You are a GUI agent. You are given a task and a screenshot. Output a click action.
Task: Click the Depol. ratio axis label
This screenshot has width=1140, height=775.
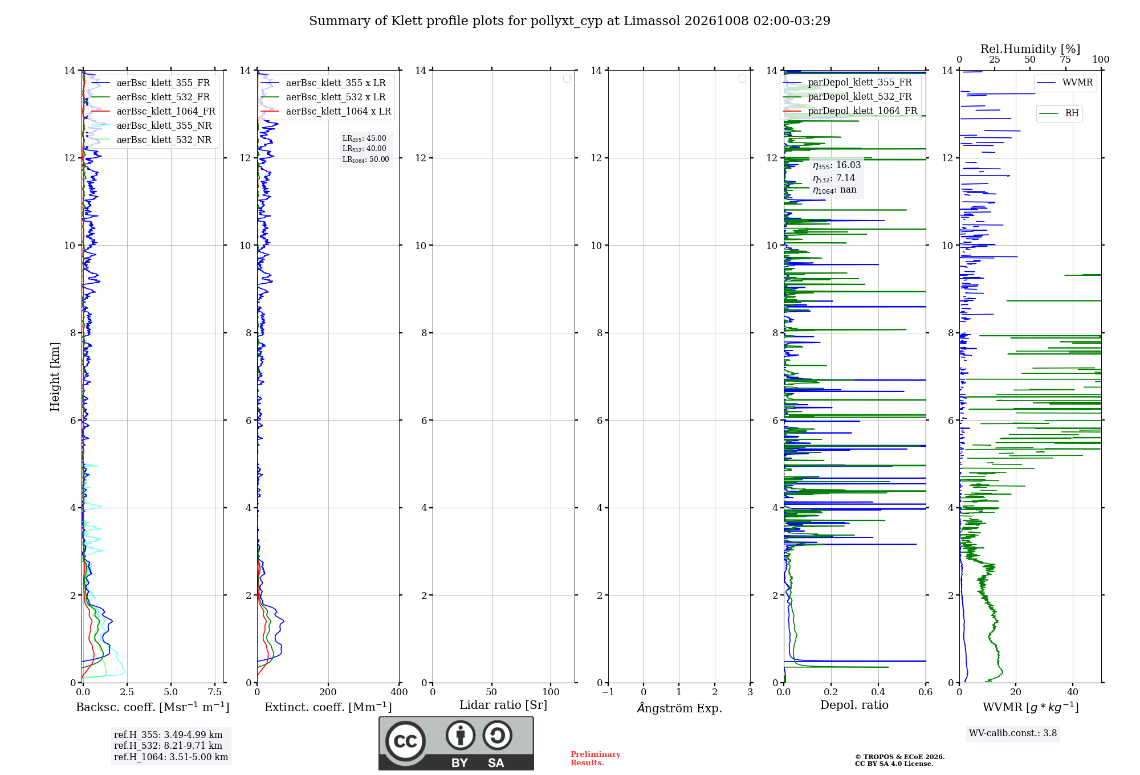pyautogui.click(x=854, y=705)
